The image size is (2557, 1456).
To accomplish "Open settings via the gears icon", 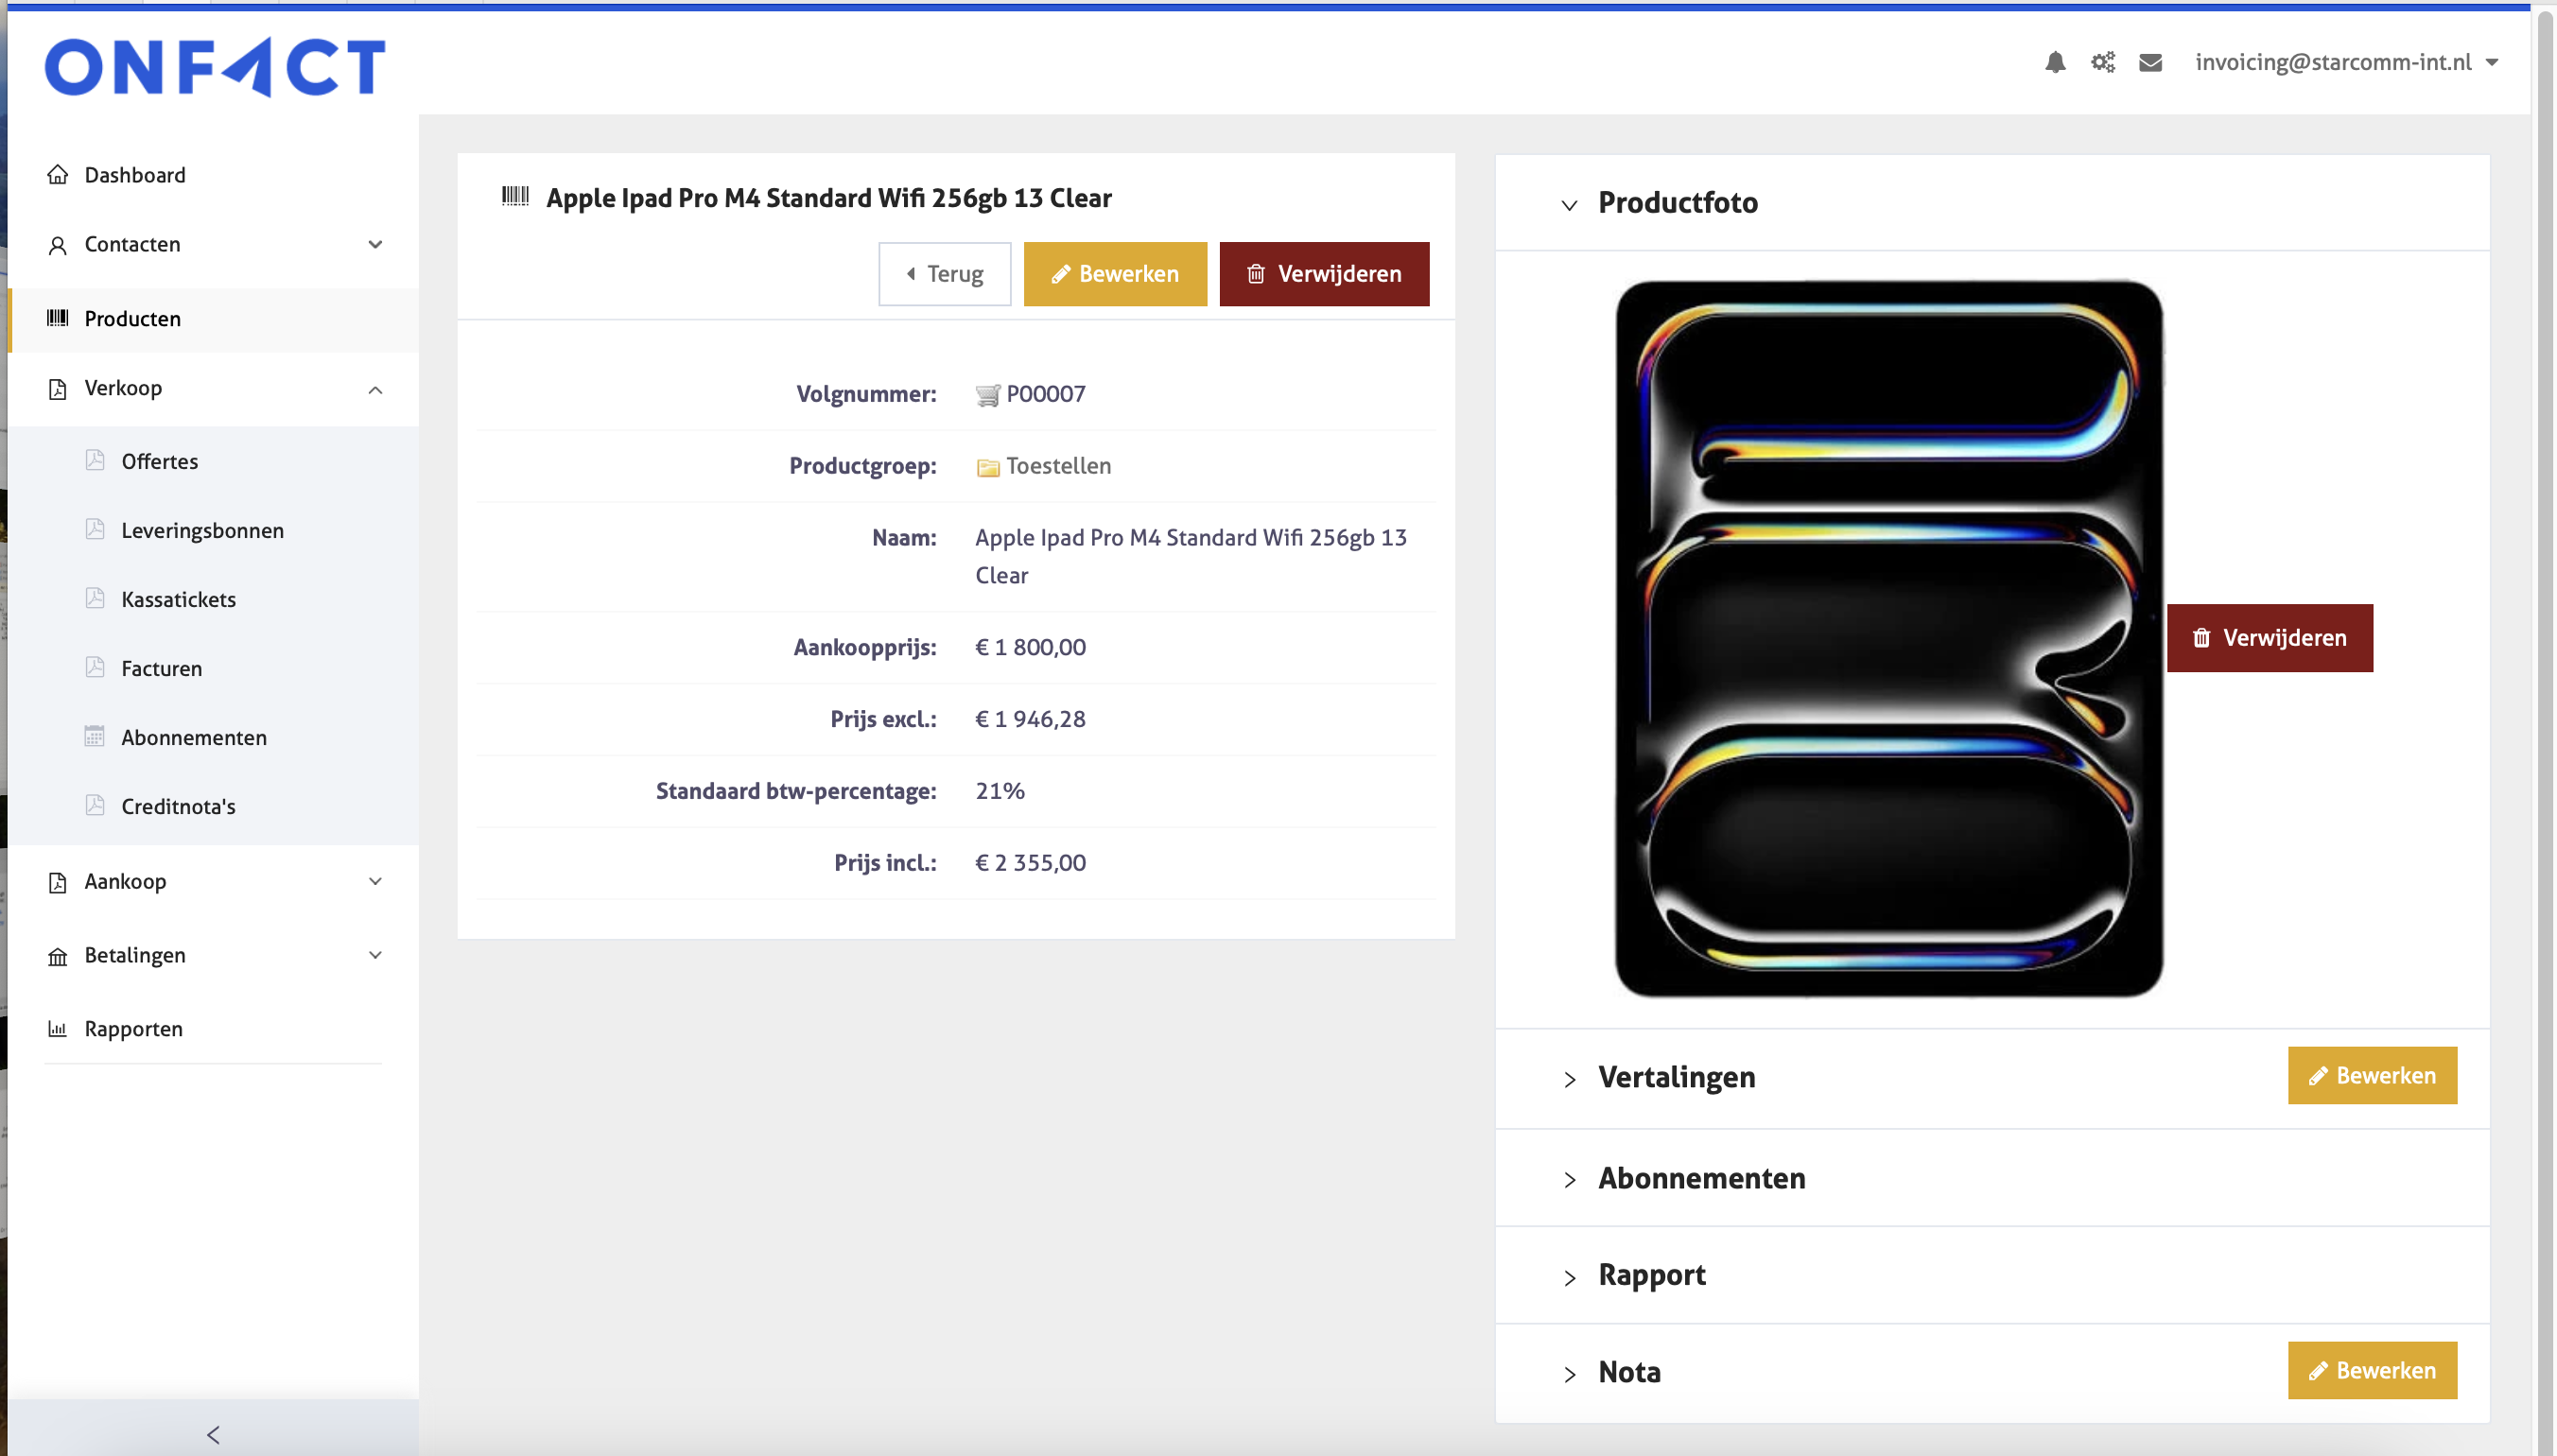I will point(2102,62).
